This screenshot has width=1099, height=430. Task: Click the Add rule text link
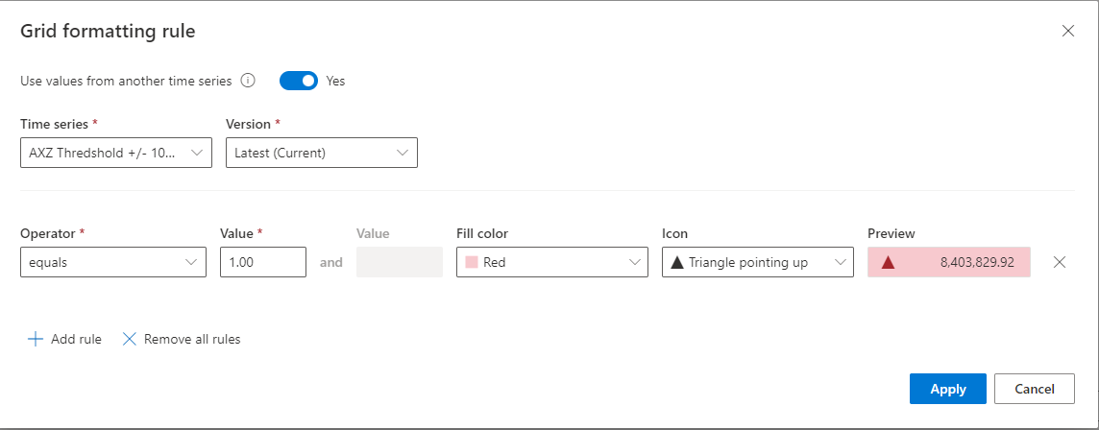point(76,339)
